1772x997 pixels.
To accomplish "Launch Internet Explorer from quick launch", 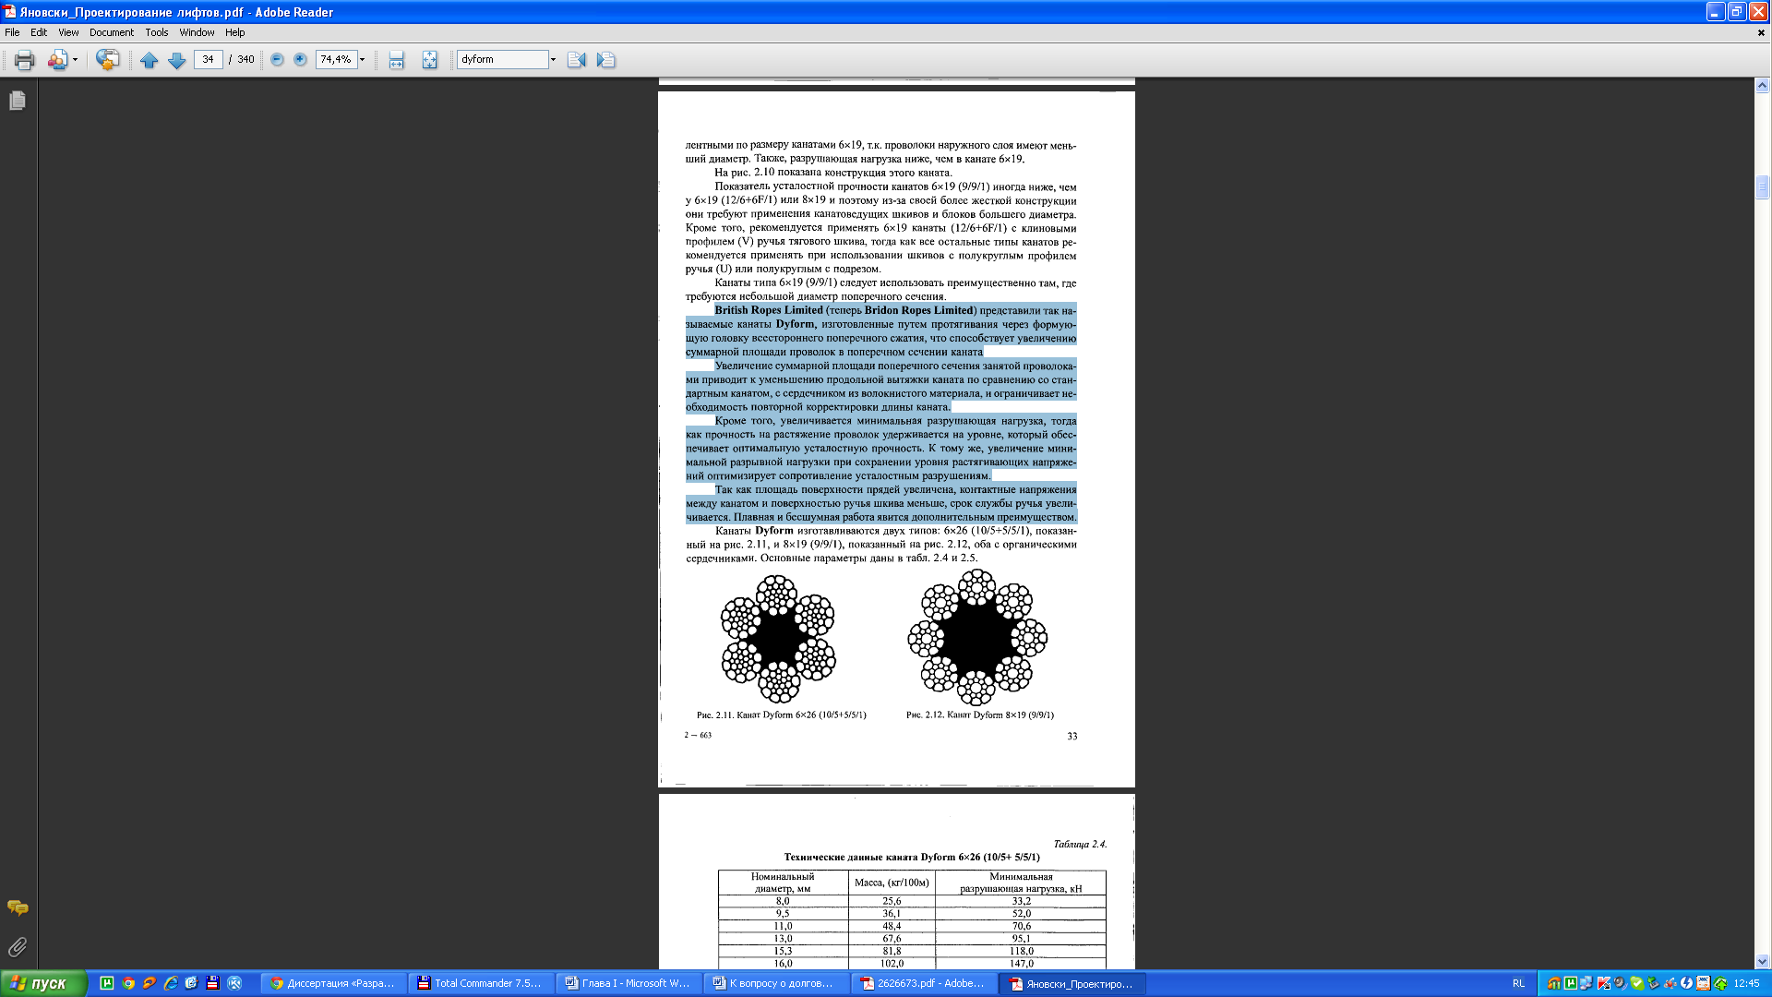I will pyautogui.click(x=170, y=983).
